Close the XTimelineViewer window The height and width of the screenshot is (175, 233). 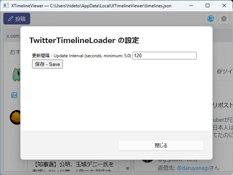click(x=224, y=6)
